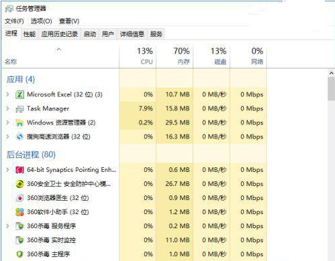Screen dimensions: 335x261
Task: Expand the Task Manager process row
Action: tap(7, 108)
